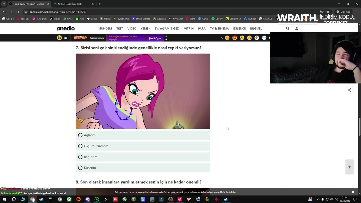Open the BİLGİSEL menu item

pos(256,28)
